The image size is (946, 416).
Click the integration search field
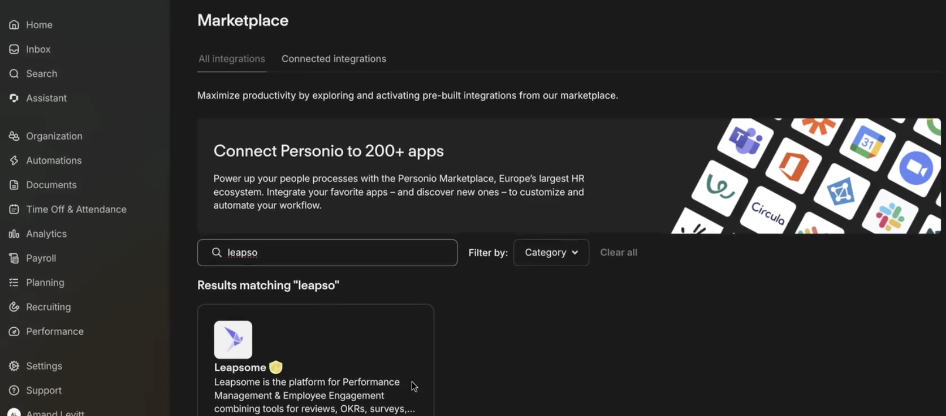(x=327, y=253)
